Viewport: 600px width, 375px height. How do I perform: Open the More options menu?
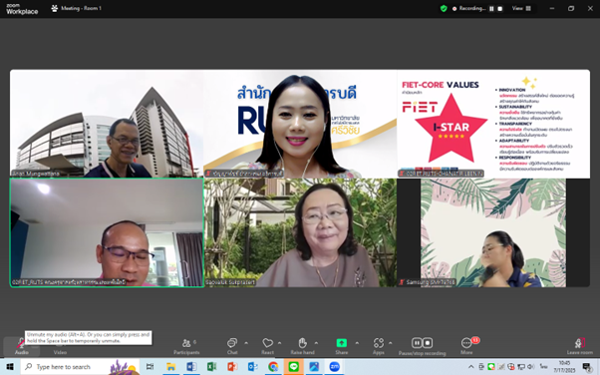coord(466,346)
